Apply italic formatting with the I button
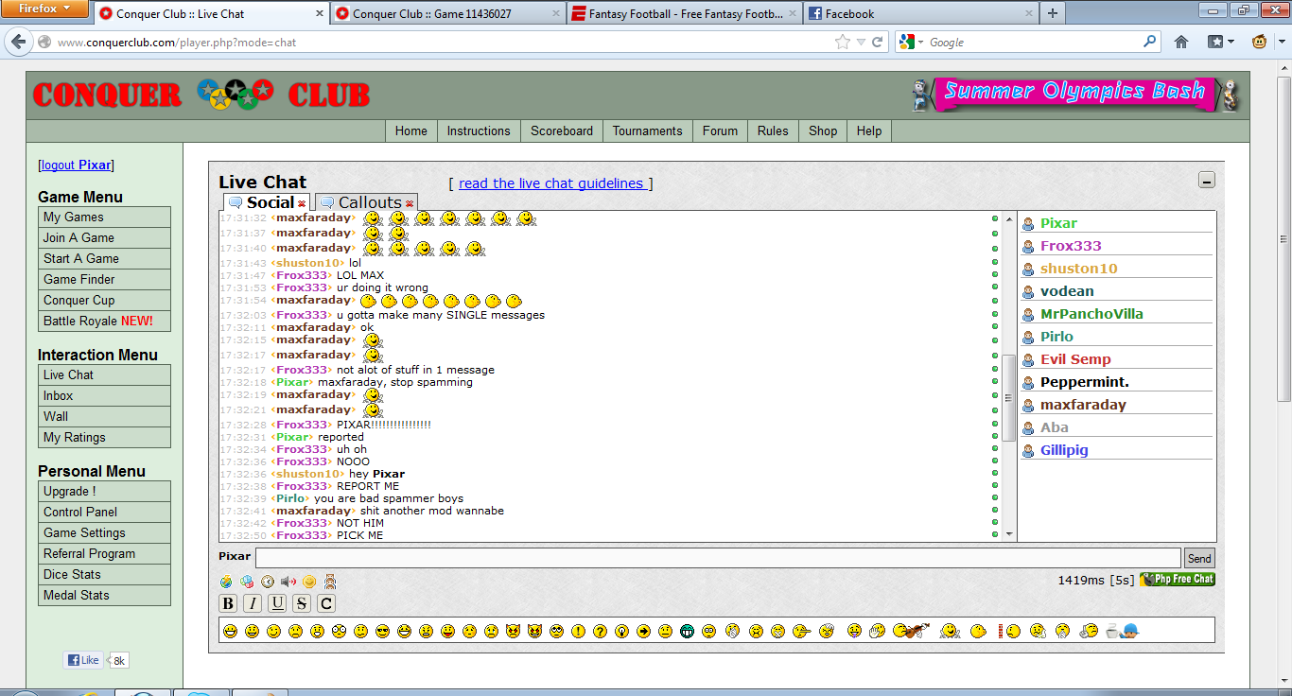1292x696 pixels. tap(253, 603)
